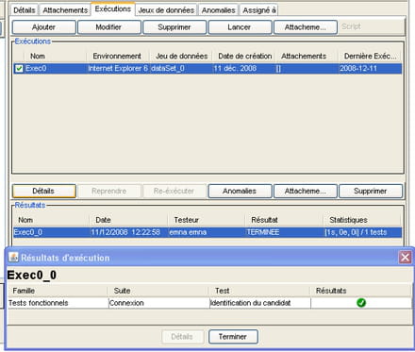
Task: Open top Attacheme... button beside Lancer
Action: 305,27
